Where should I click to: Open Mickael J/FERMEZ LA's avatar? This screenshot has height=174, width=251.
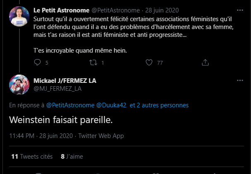pyautogui.click(x=19, y=84)
